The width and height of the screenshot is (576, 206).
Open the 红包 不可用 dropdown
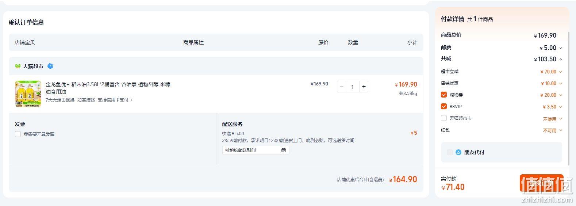point(552,130)
